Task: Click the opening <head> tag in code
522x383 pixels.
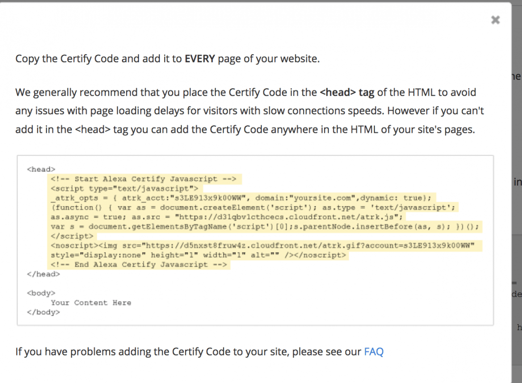Action: (41, 169)
